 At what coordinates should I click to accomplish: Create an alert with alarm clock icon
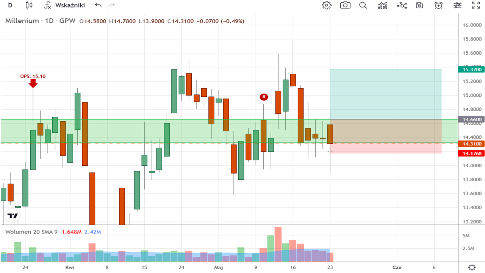438,5
